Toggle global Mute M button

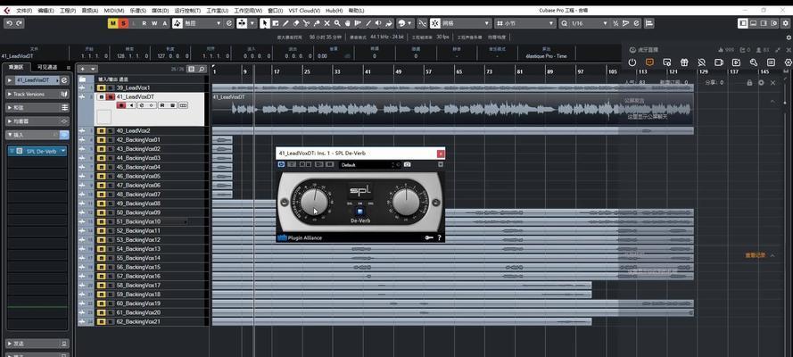(x=112, y=23)
